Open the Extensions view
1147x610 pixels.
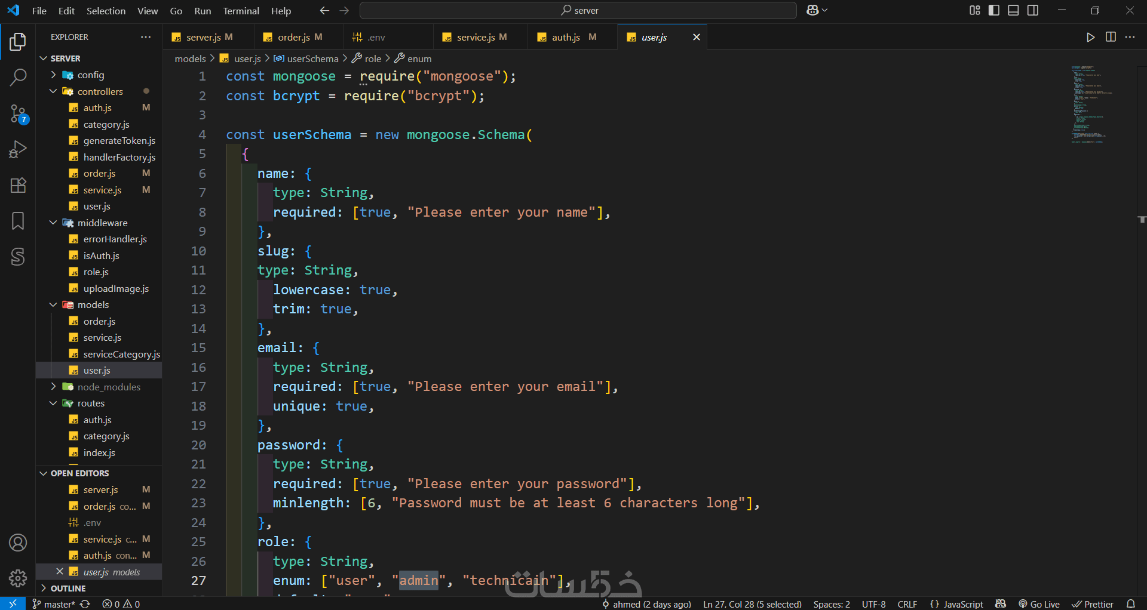click(x=18, y=185)
